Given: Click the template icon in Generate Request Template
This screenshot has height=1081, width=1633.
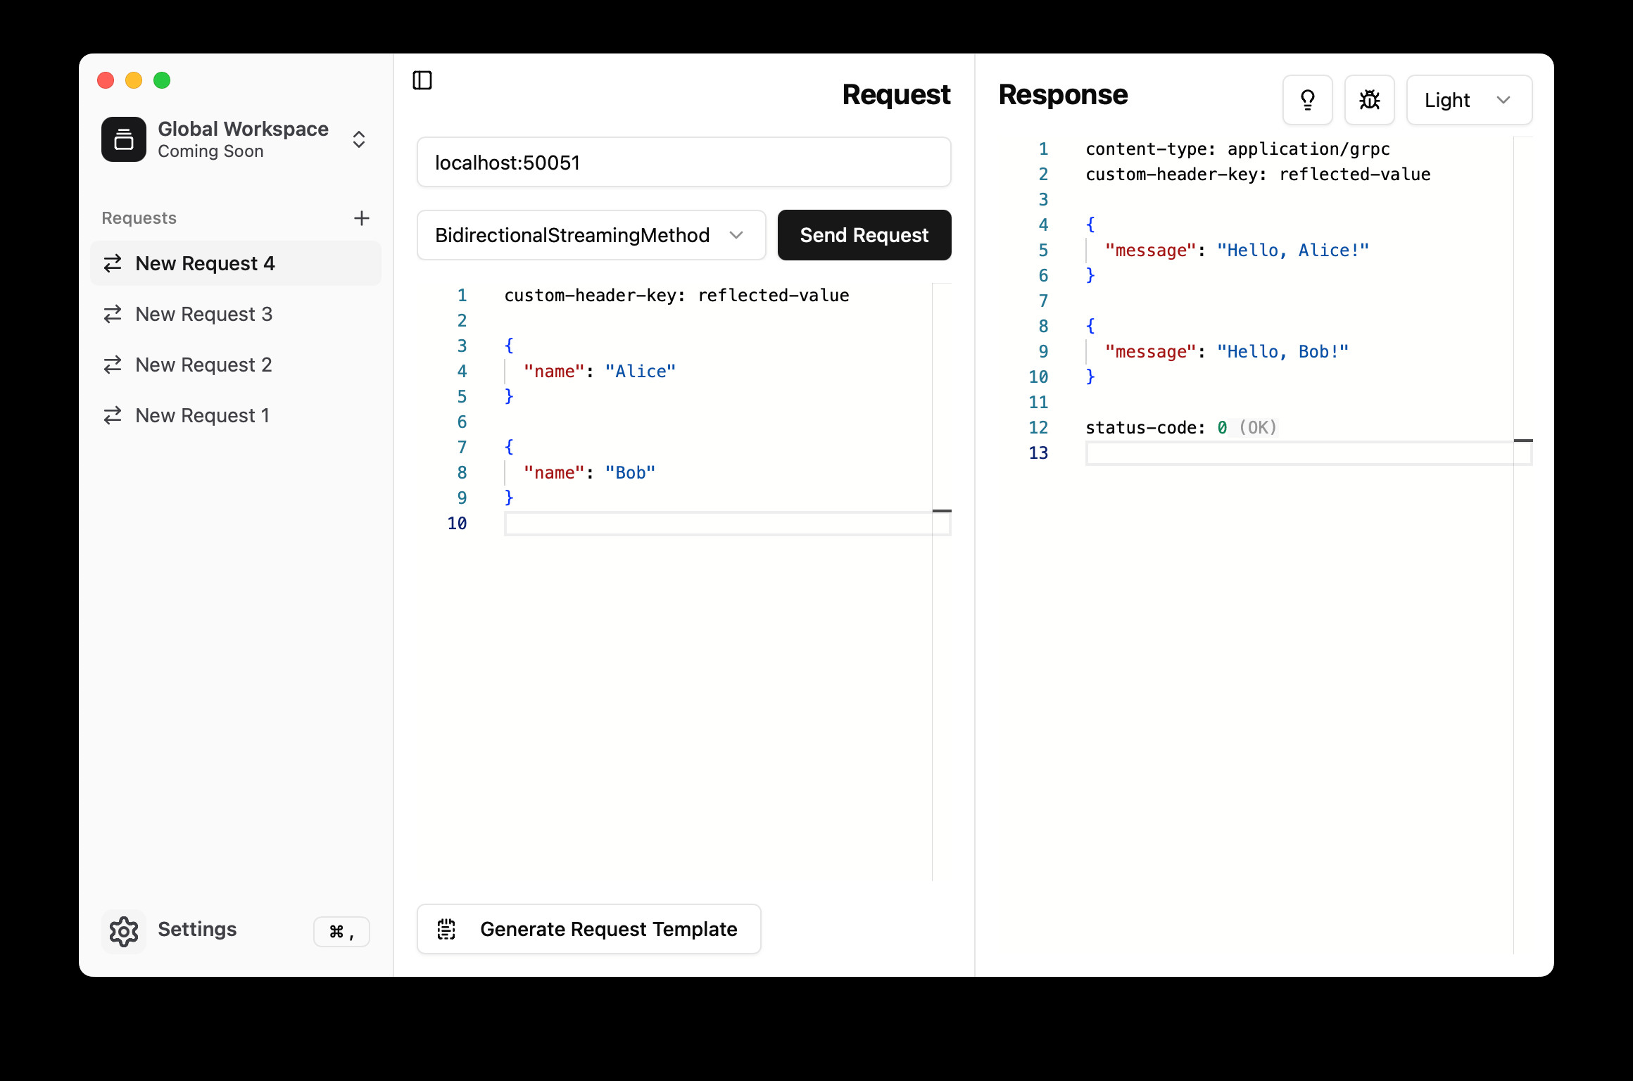Looking at the screenshot, I should [446, 929].
